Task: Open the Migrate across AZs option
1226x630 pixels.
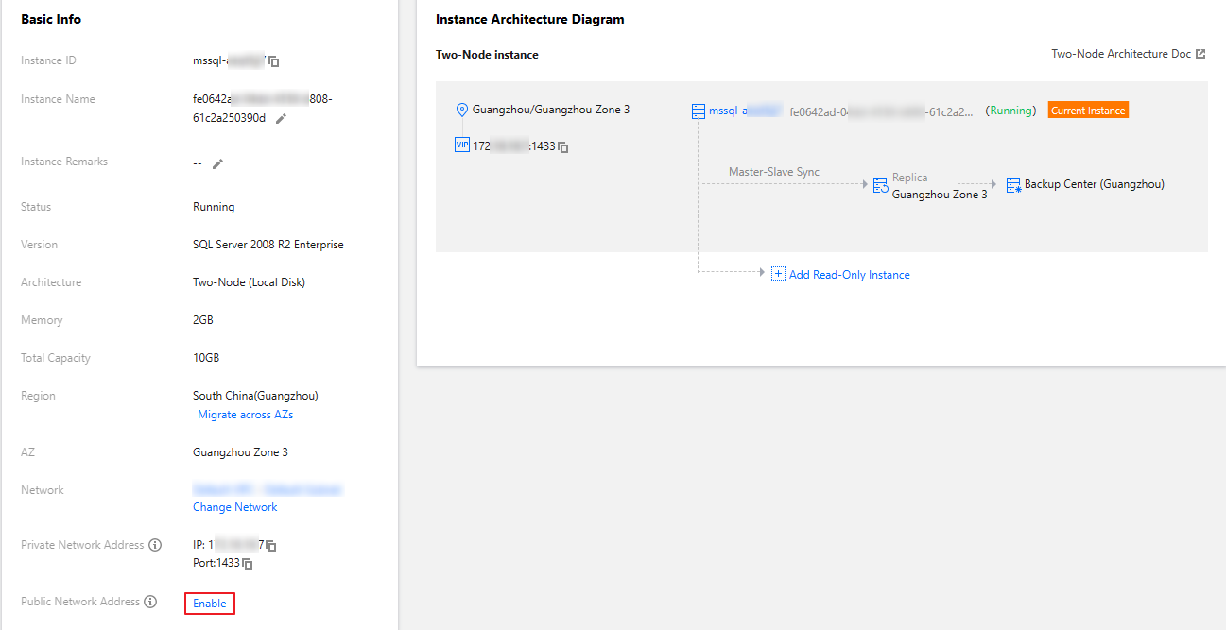Action: (245, 415)
